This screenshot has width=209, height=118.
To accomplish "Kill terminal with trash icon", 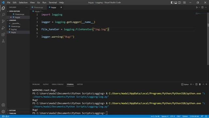I will point(200,84).
